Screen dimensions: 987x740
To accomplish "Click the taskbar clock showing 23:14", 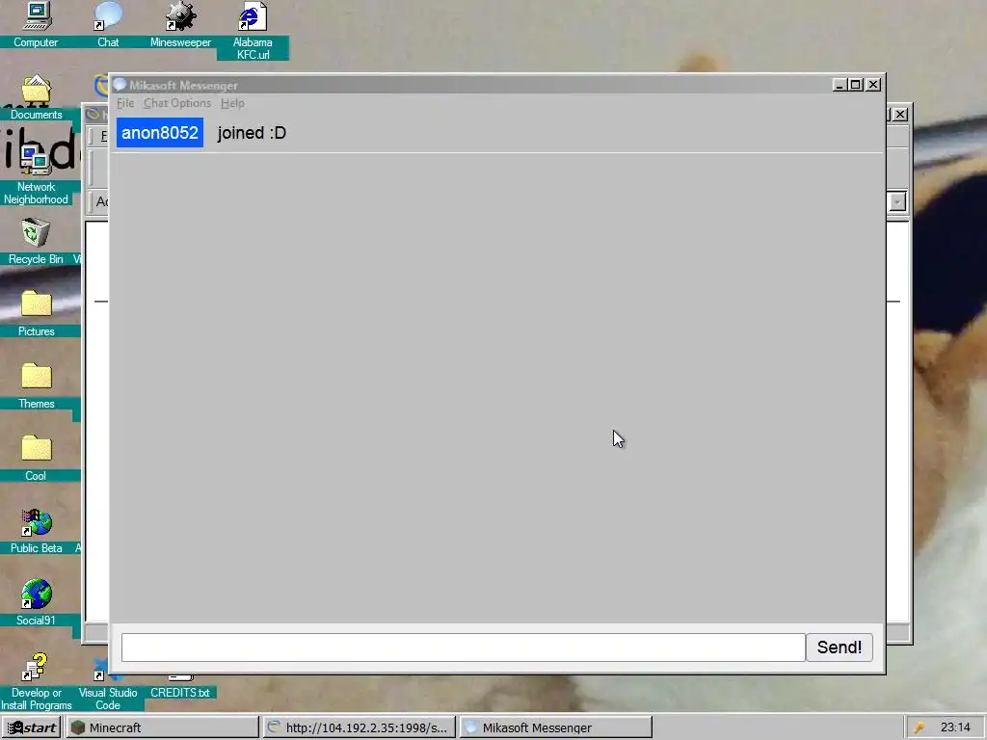I will pyautogui.click(x=955, y=727).
